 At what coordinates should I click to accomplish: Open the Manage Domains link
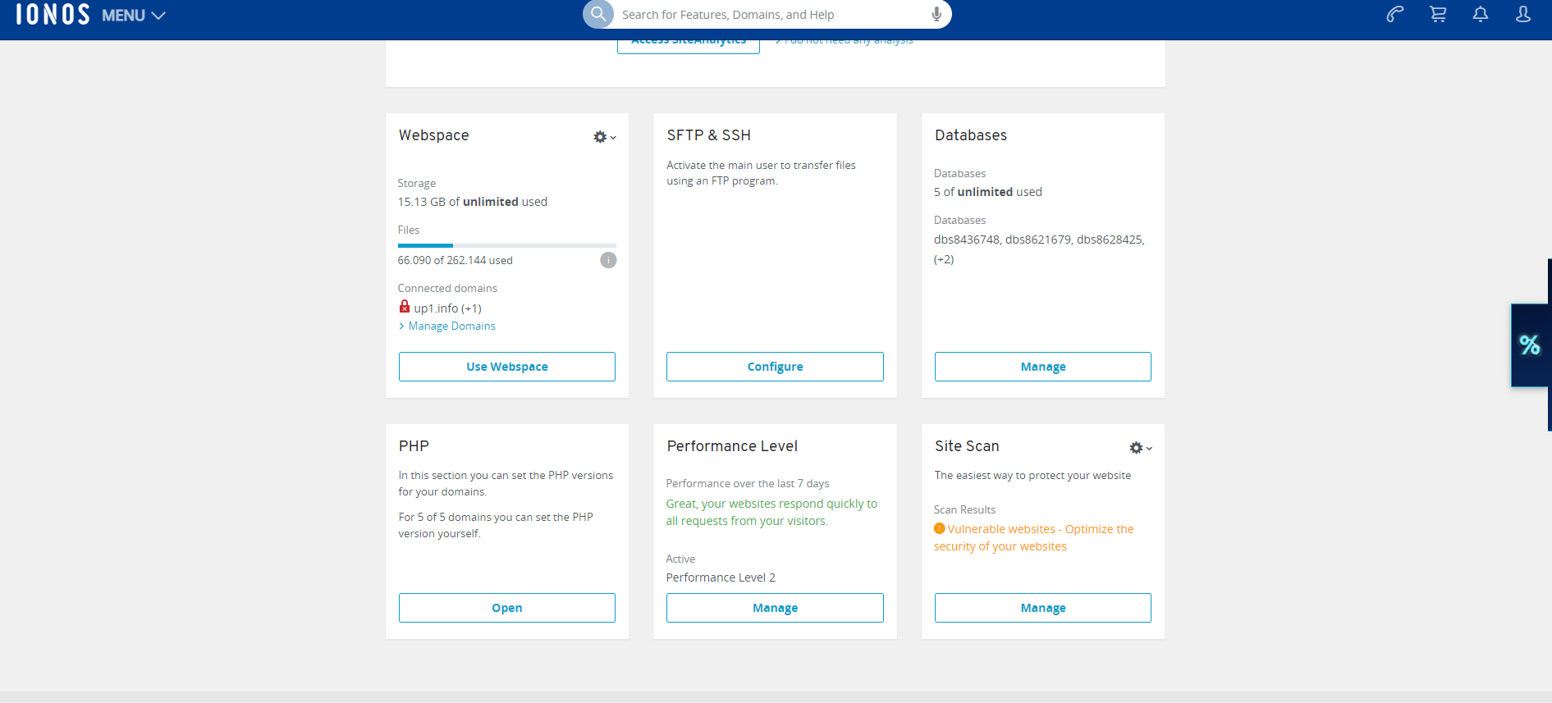click(x=451, y=326)
